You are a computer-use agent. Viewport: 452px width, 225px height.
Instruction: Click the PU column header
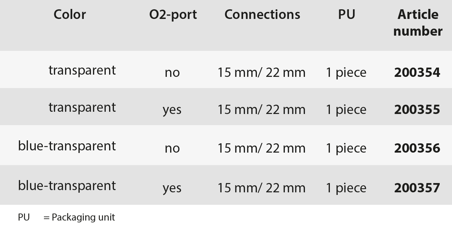tap(347, 14)
